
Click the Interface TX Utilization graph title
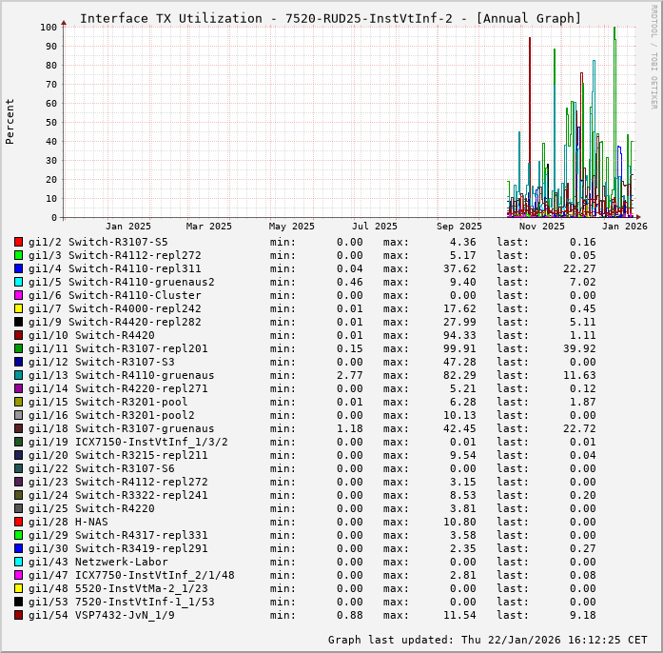point(330,18)
